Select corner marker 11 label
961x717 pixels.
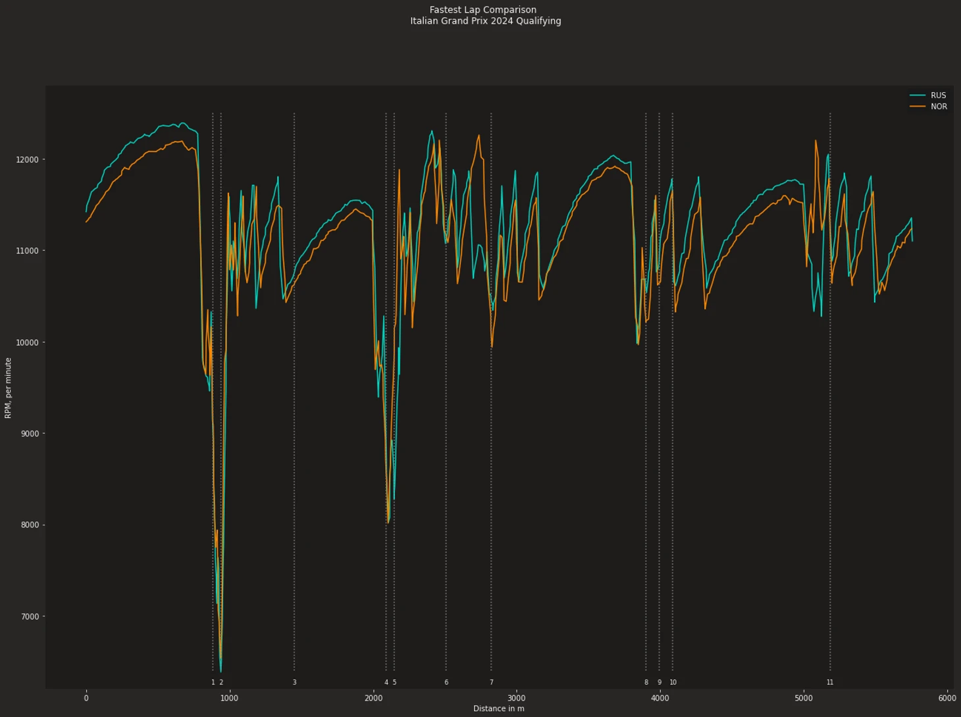tap(830, 683)
